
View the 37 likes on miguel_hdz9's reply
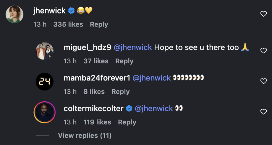click(96, 61)
